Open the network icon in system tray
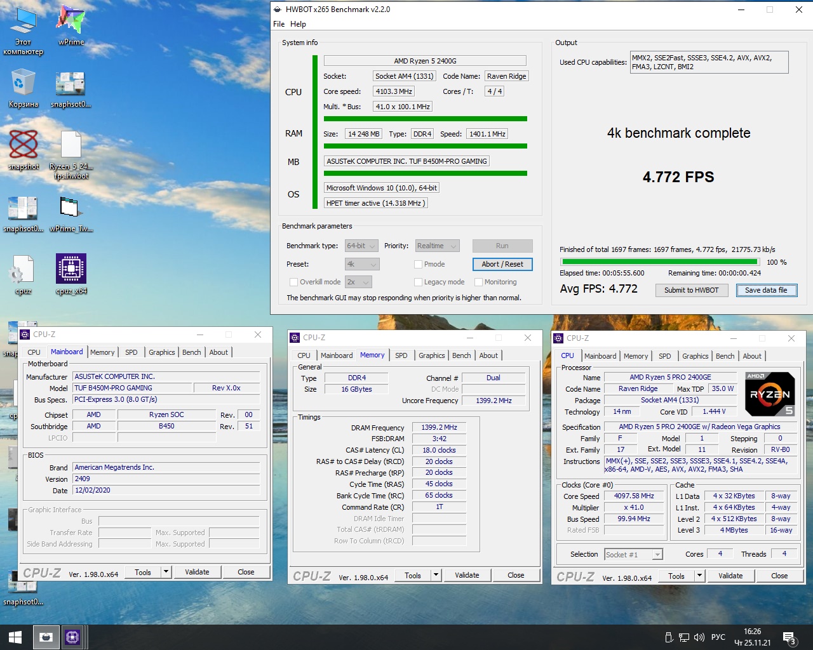 (684, 637)
